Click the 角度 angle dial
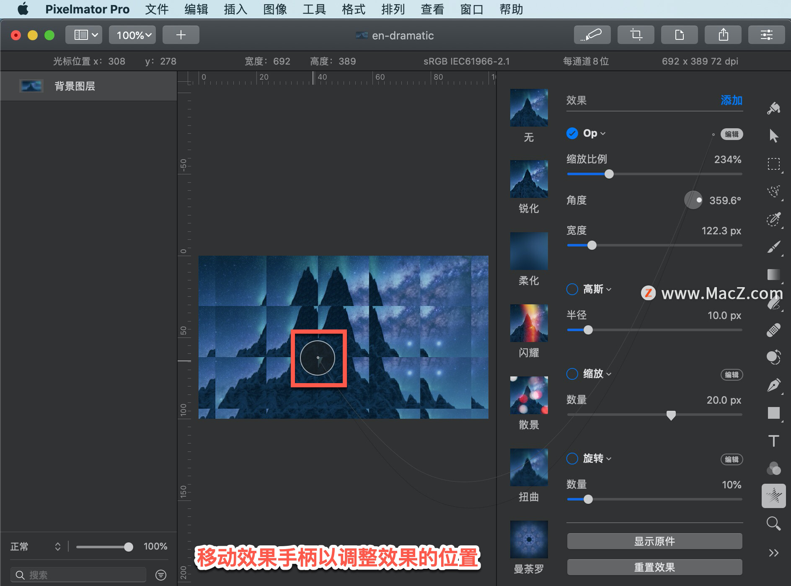 (x=693, y=200)
